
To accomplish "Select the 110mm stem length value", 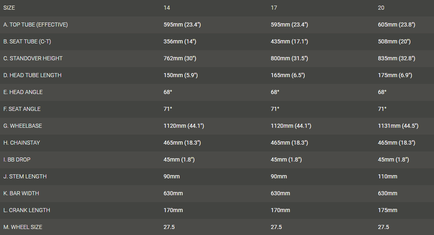I will (387, 177).
